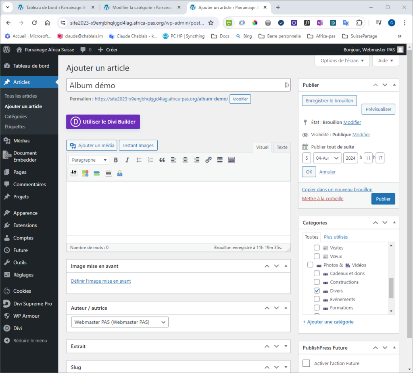Click Définir l'image mise en avant link
413x373 pixels.
101,281
